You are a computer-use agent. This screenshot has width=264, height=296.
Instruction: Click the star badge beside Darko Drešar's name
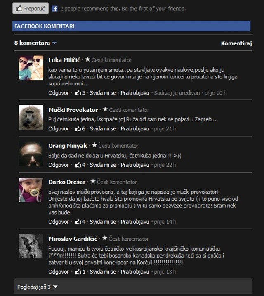(x=93, y=181)
